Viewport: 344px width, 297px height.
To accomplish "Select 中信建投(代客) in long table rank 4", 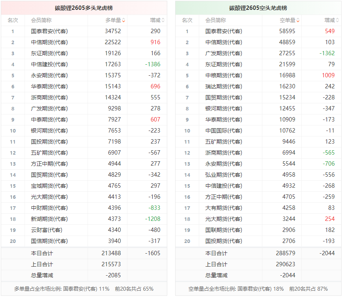I will coord(49,65).
